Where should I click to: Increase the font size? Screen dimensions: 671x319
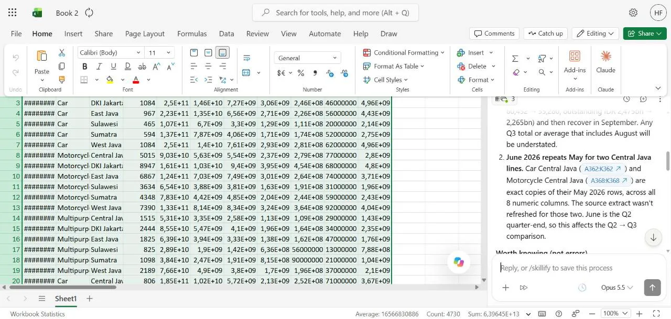point(156,67)
